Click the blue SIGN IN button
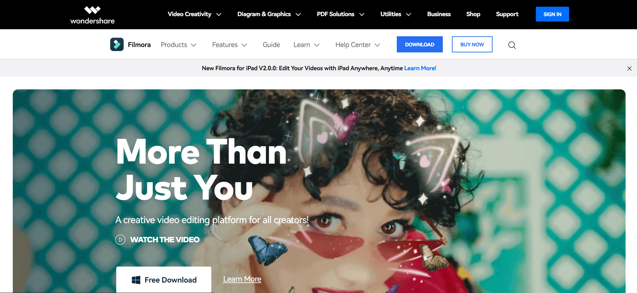The height and width of the screenshot is (293, 637). 552,14
